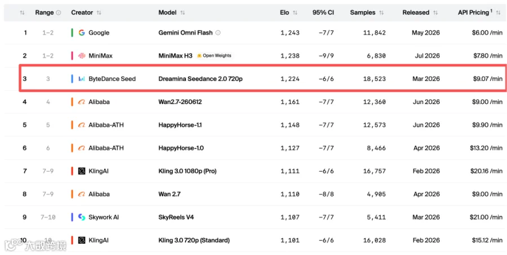Open info icon beside Gemini Omni Flash
This screenshot has height=255, width=507.
(x=218, y=33)
